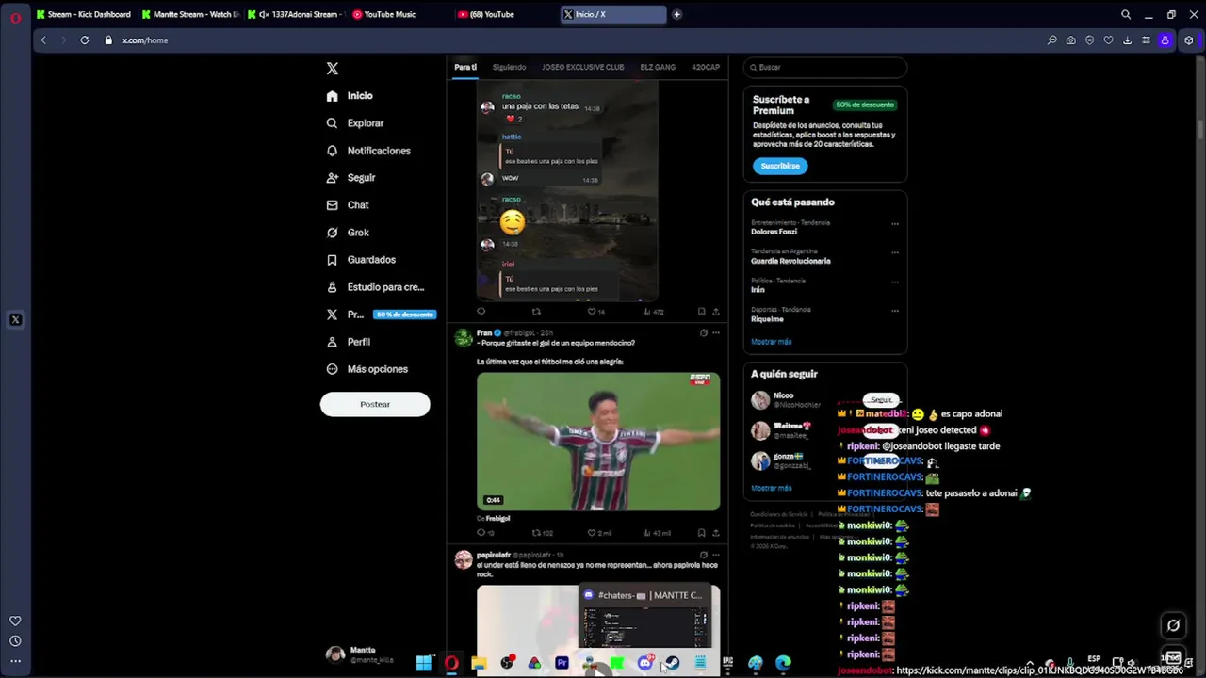Open the three-dot menu on papirolafr's post

pyautogui.click(x=716, y=555)
